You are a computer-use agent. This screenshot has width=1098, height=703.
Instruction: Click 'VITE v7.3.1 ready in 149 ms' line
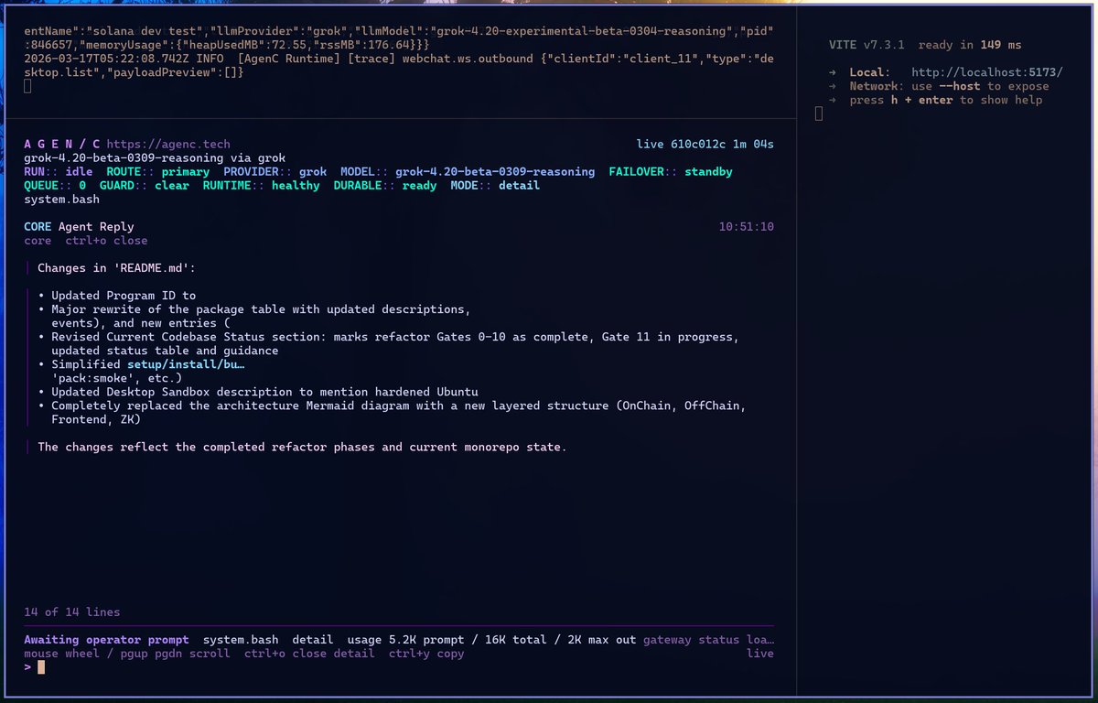point(924,44)
